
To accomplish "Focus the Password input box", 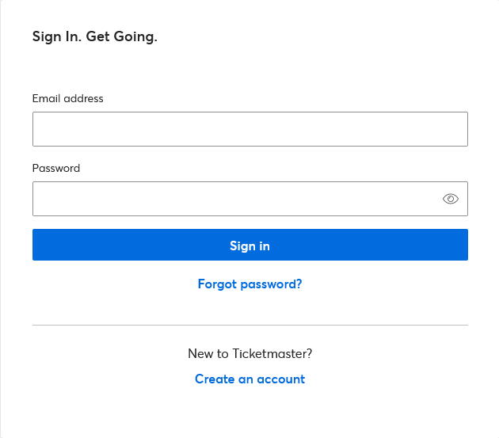I will (250, 199).
